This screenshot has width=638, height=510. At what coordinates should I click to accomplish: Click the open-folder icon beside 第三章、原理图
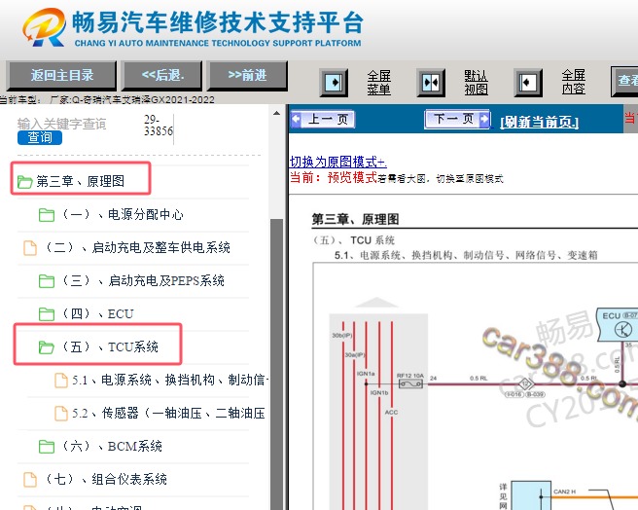pyautogui.click(x=25, y=182)
